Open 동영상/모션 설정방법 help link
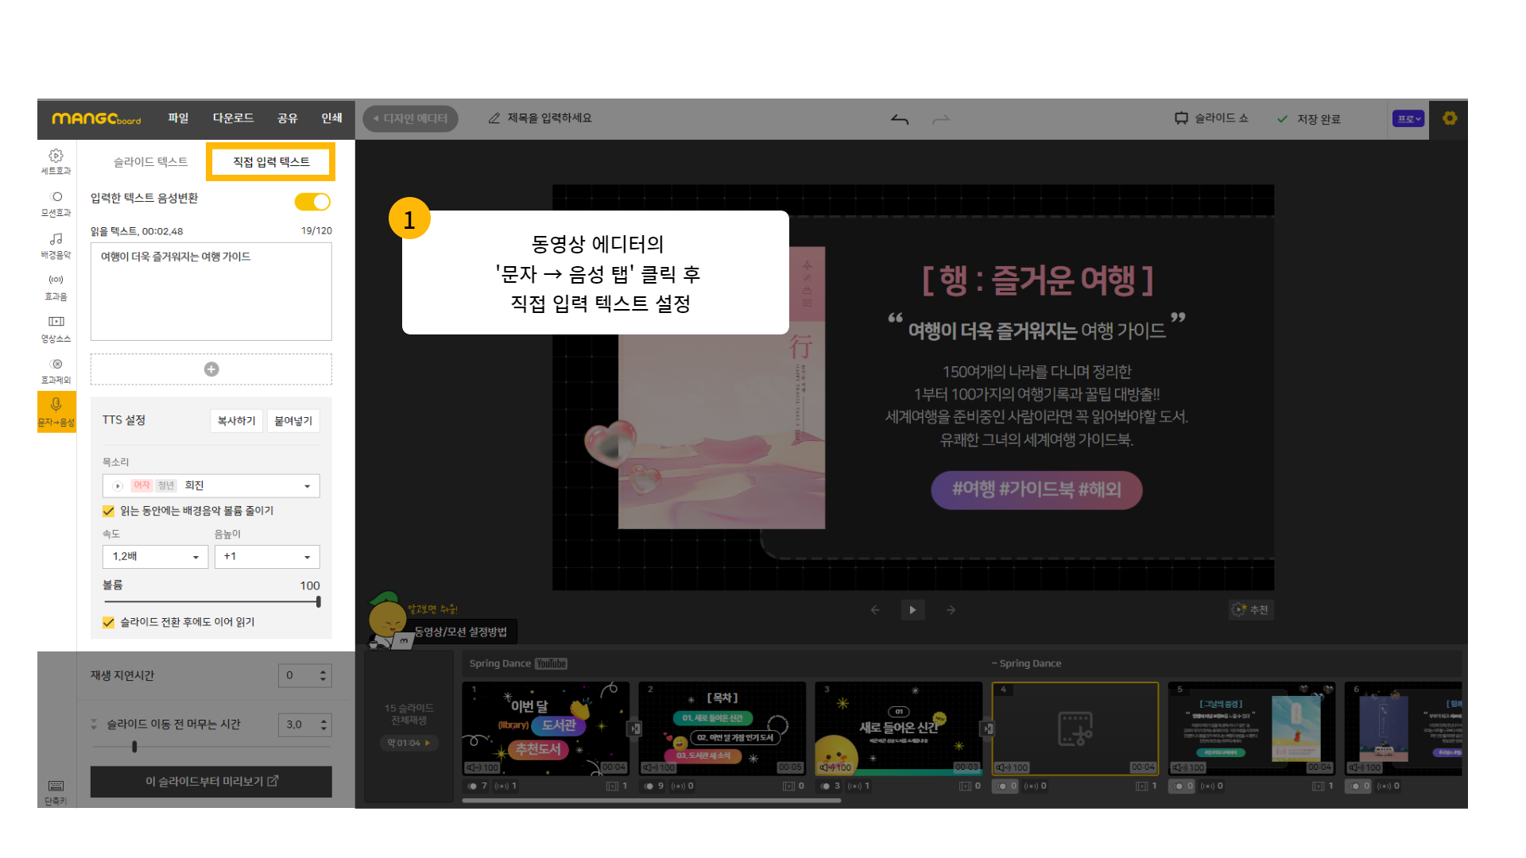This screenshot has height=858, width=1526. pyautogui.click(x=460, y=632)
